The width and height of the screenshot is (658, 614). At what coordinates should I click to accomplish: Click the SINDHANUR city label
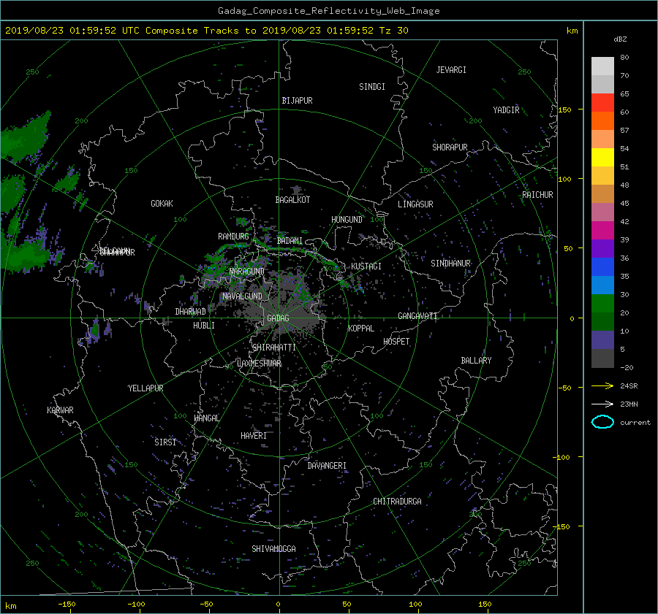click(x=450, y=264)
